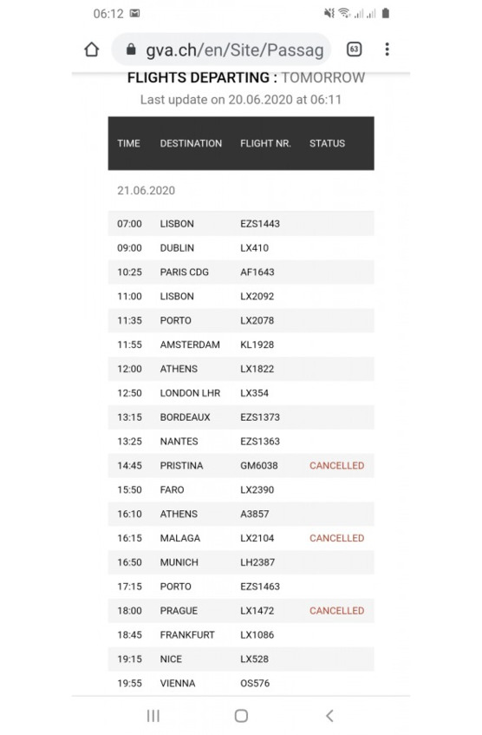Select the cancelled Pristina GM6038 flight
The image size is (482, 735).
tap(241, 465)
